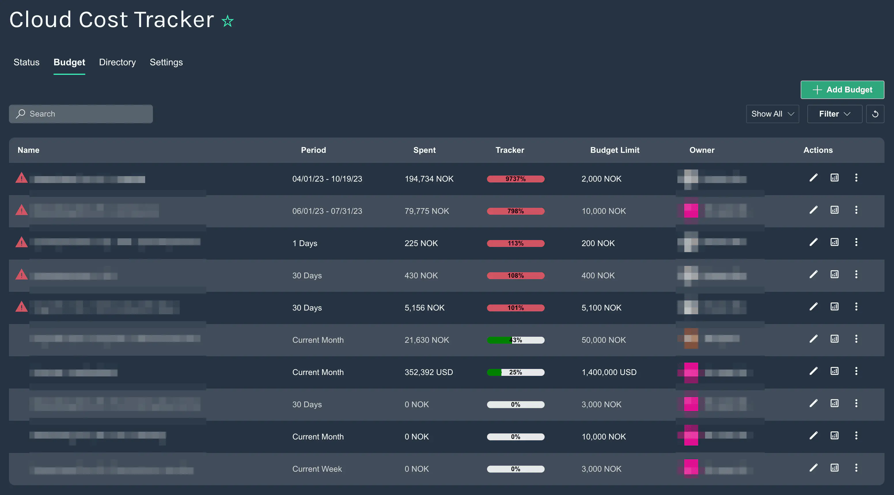
Task: Click the refresh icon beside Filter
Action: [x=875, y=114]
